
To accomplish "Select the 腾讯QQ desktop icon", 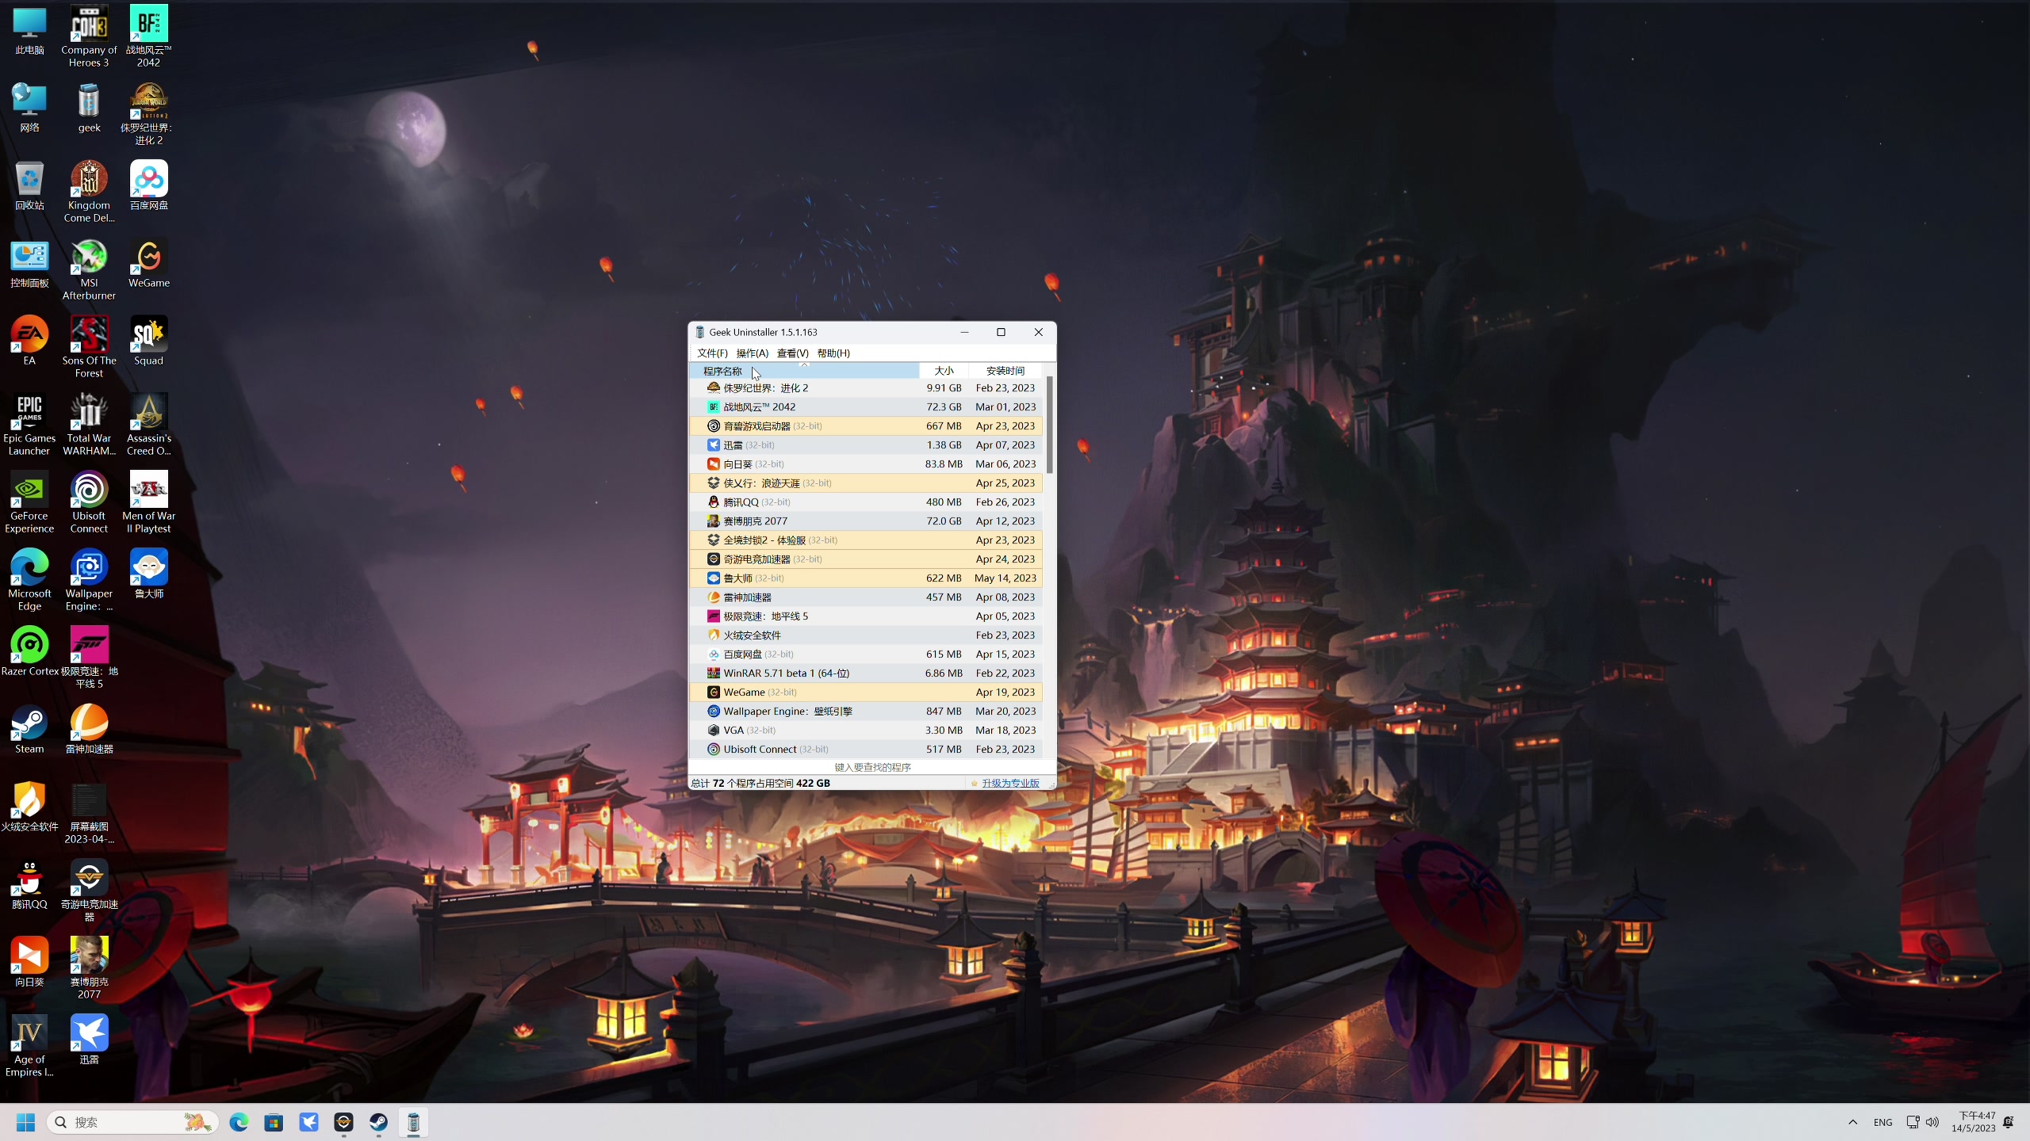I will click(x=29, y=884).
